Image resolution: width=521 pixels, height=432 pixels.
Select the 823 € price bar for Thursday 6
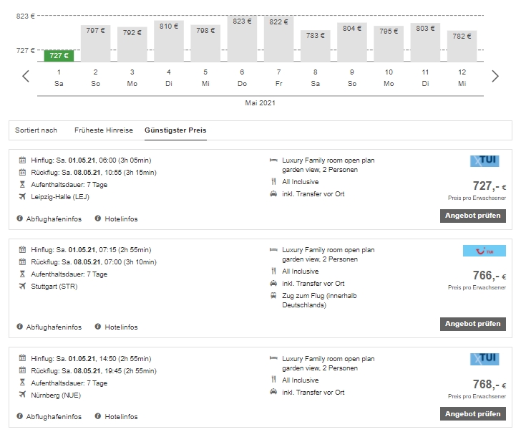coord(242,39)
